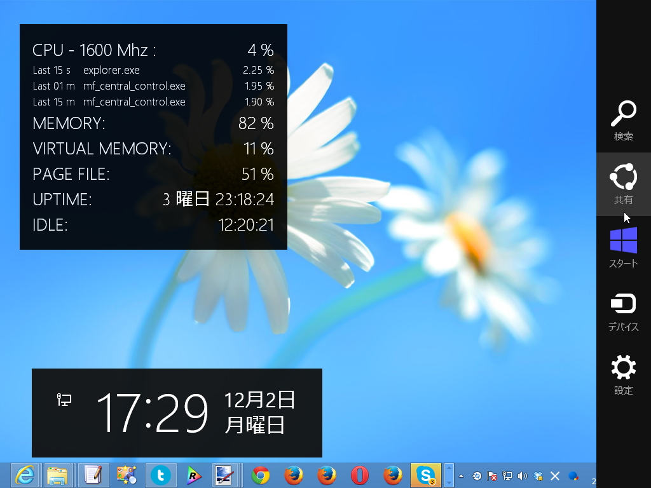Image resolution: width=651 pixels, height=488 pixels.
Task: Open the Devices charm (デバイス)
Action: (623, 311)
